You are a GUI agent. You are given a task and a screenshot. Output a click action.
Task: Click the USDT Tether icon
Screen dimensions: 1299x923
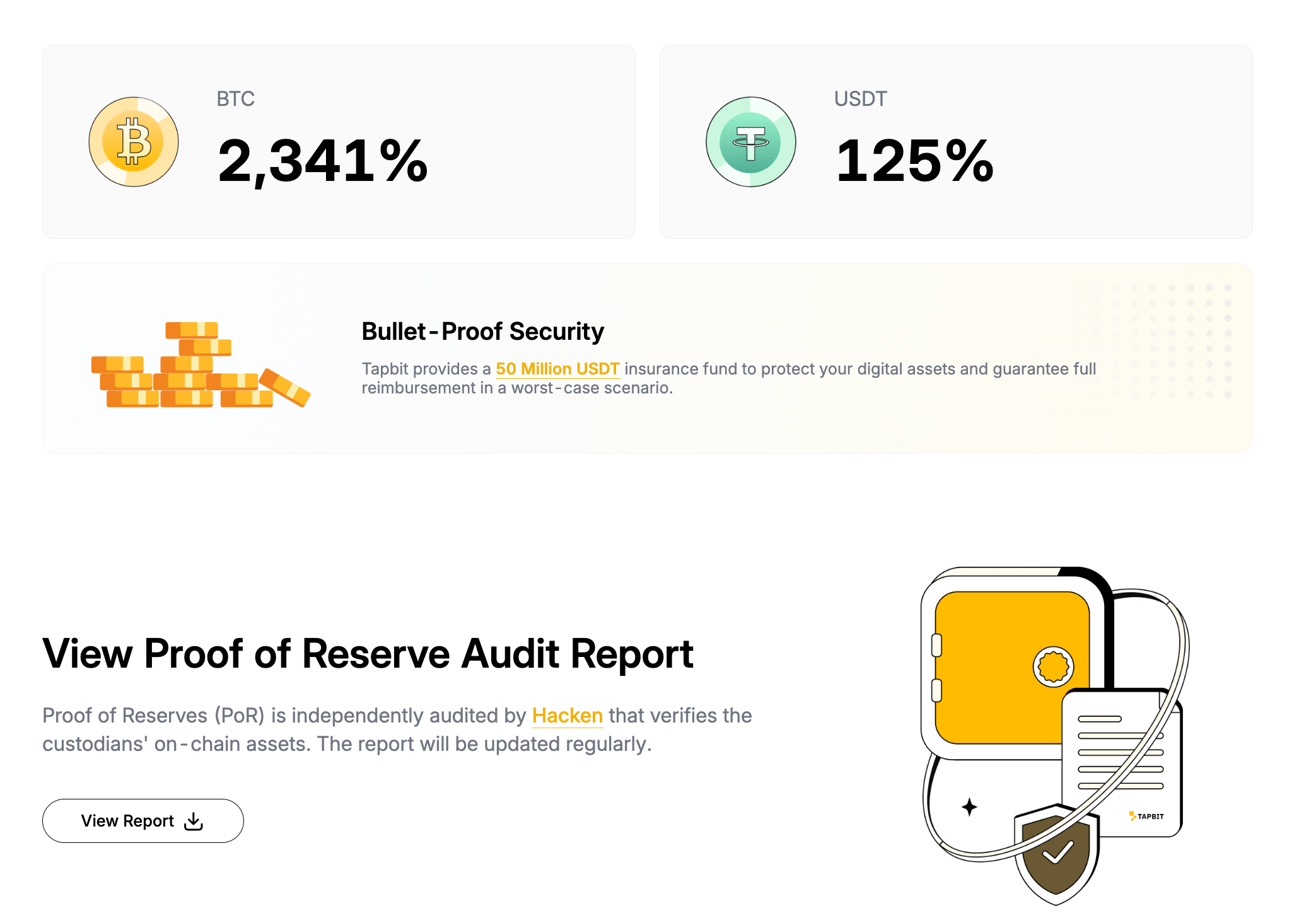752,142
